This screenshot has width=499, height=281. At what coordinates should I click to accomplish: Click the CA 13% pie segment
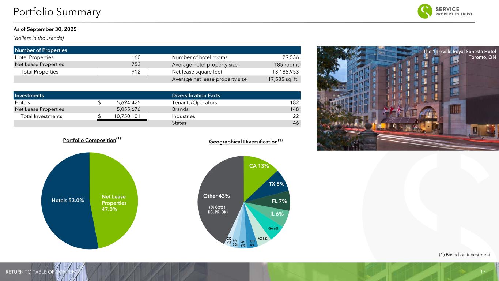coord(258,166)
